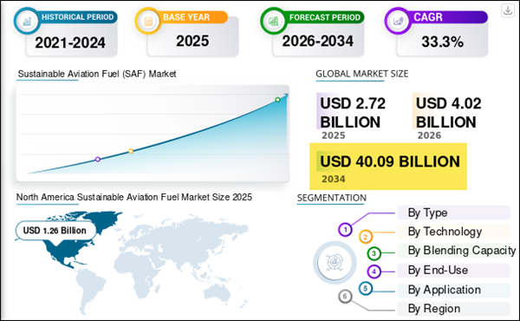Click the Sustainable Aviation Fuel (SAF) Market title
The image size is (520, 321).
coord(97,74)
